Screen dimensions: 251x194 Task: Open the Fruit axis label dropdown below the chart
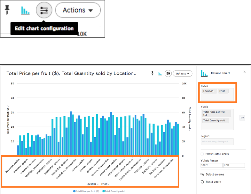point(105,184)
